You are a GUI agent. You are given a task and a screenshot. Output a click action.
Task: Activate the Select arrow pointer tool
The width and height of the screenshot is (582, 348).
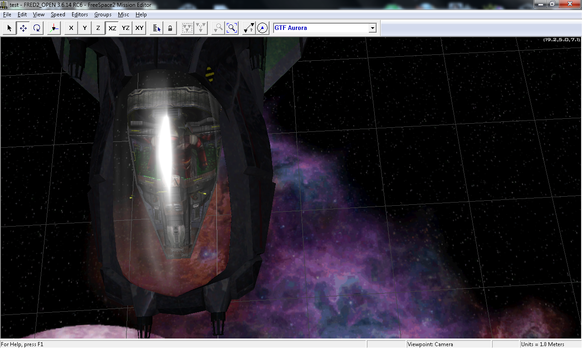click(9, 28)
